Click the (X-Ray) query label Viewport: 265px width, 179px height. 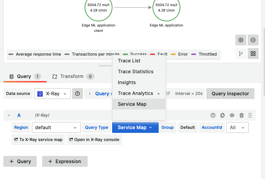point(42,115)
